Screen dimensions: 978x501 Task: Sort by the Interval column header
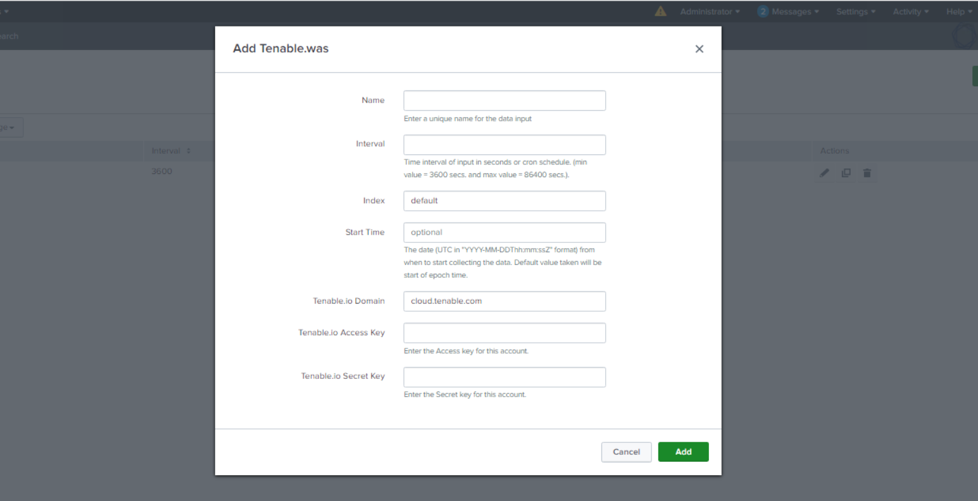(x=171, y=151)
